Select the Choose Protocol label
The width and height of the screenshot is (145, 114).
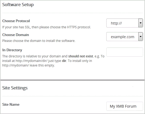(x=16, y=21)
